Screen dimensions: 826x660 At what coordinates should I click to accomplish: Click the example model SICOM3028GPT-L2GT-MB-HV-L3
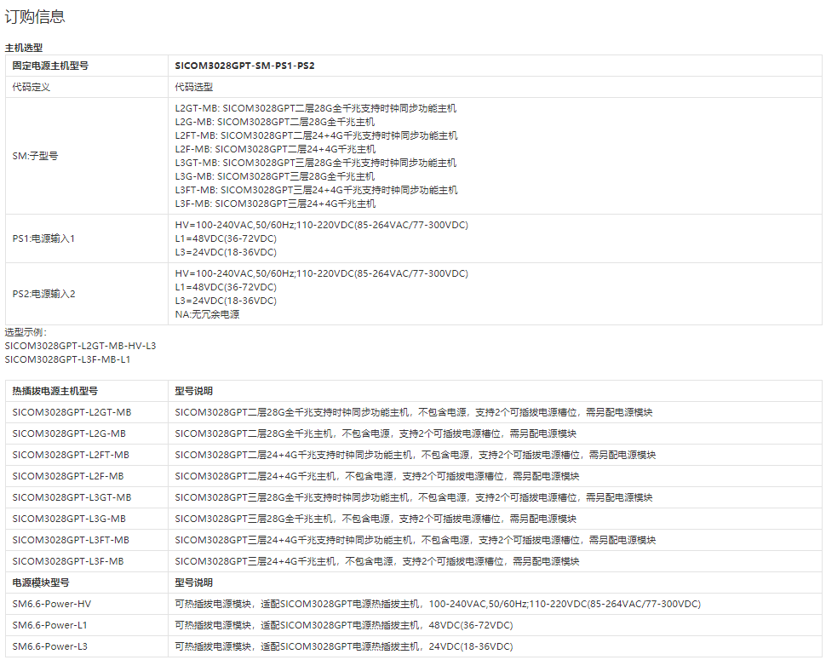point(80,346)
